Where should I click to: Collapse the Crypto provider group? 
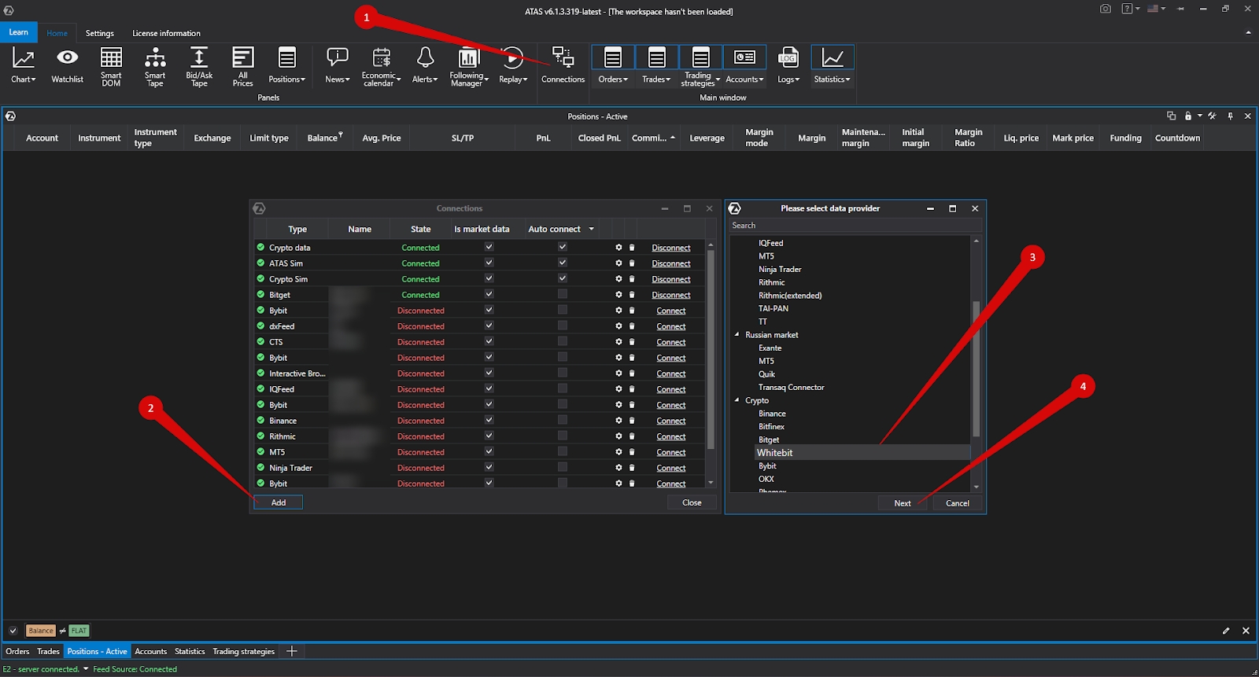pos(737,400)
